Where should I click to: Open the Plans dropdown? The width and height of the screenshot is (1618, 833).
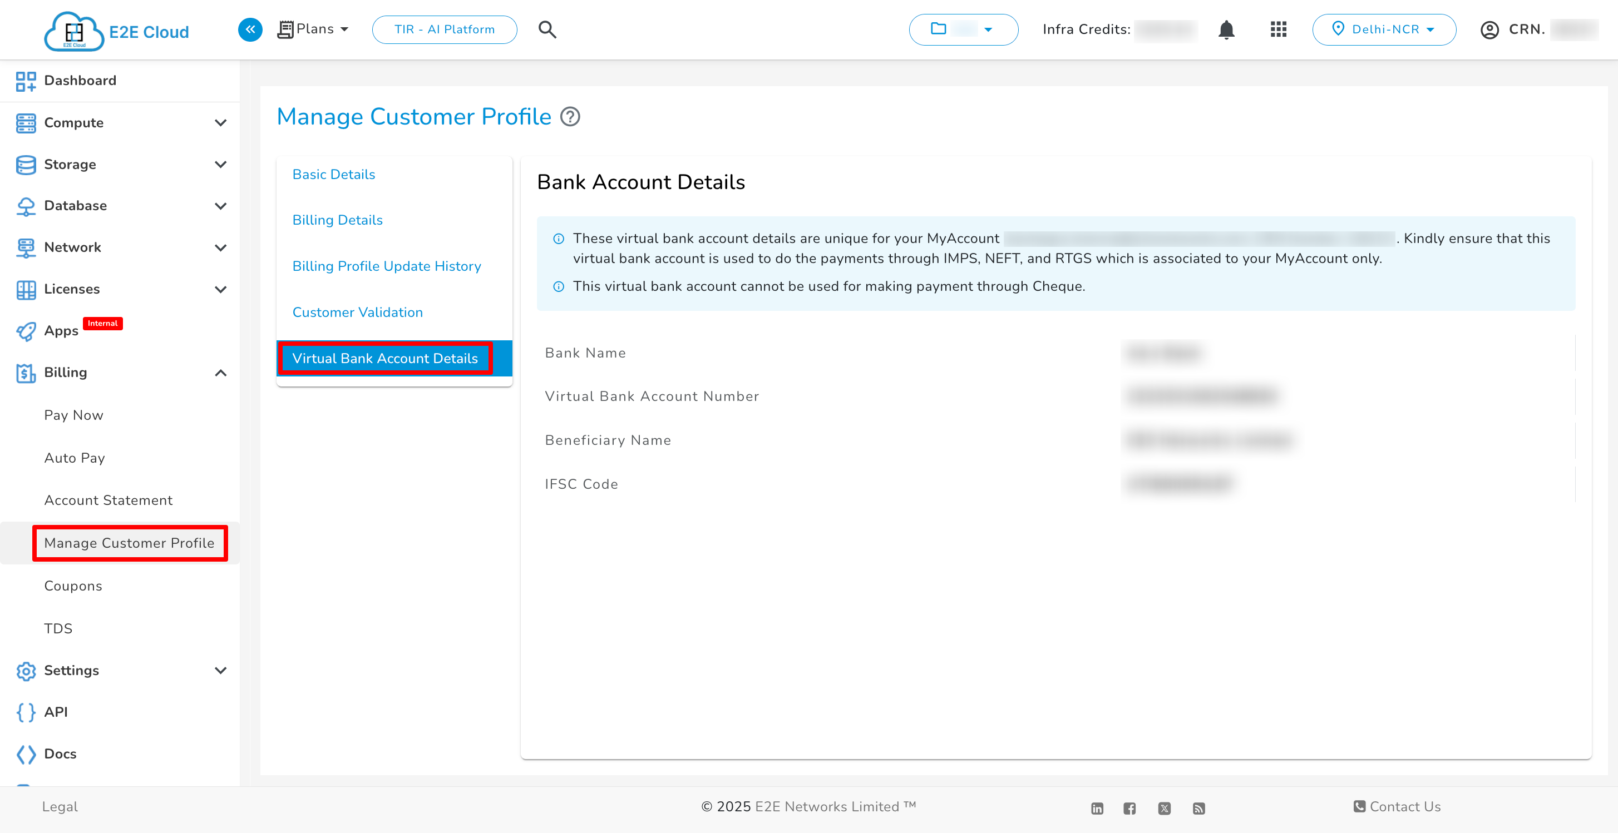pos(313,29)
